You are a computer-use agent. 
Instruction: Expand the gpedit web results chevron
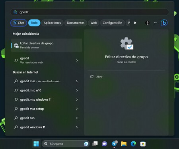pyautogui.click(x=77, y=60)
